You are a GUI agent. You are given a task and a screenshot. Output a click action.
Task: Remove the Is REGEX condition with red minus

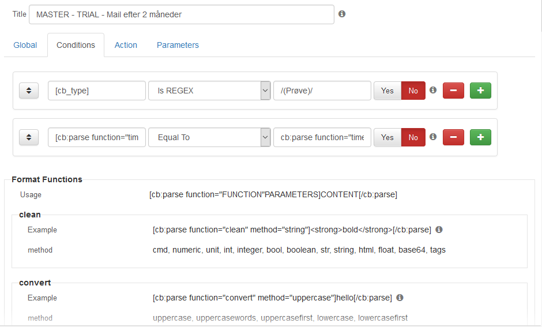pos(453,91)
